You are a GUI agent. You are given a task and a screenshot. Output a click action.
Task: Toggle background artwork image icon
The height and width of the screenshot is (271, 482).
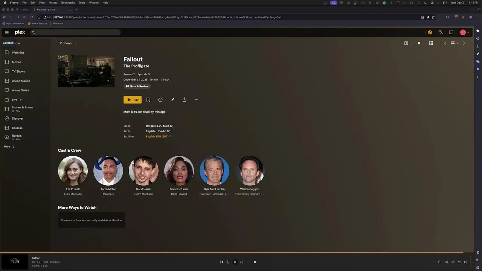pyautogui.click(x=406, y=43)
